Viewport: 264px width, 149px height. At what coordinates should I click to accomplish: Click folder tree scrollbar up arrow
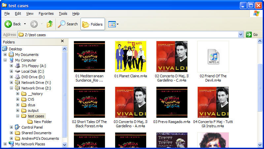click(64, 49)
